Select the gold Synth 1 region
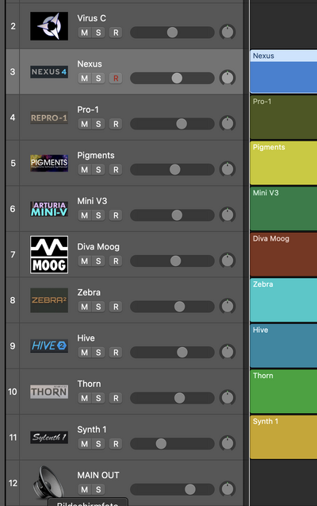317x506 pixels. click(x=284, y=437)
